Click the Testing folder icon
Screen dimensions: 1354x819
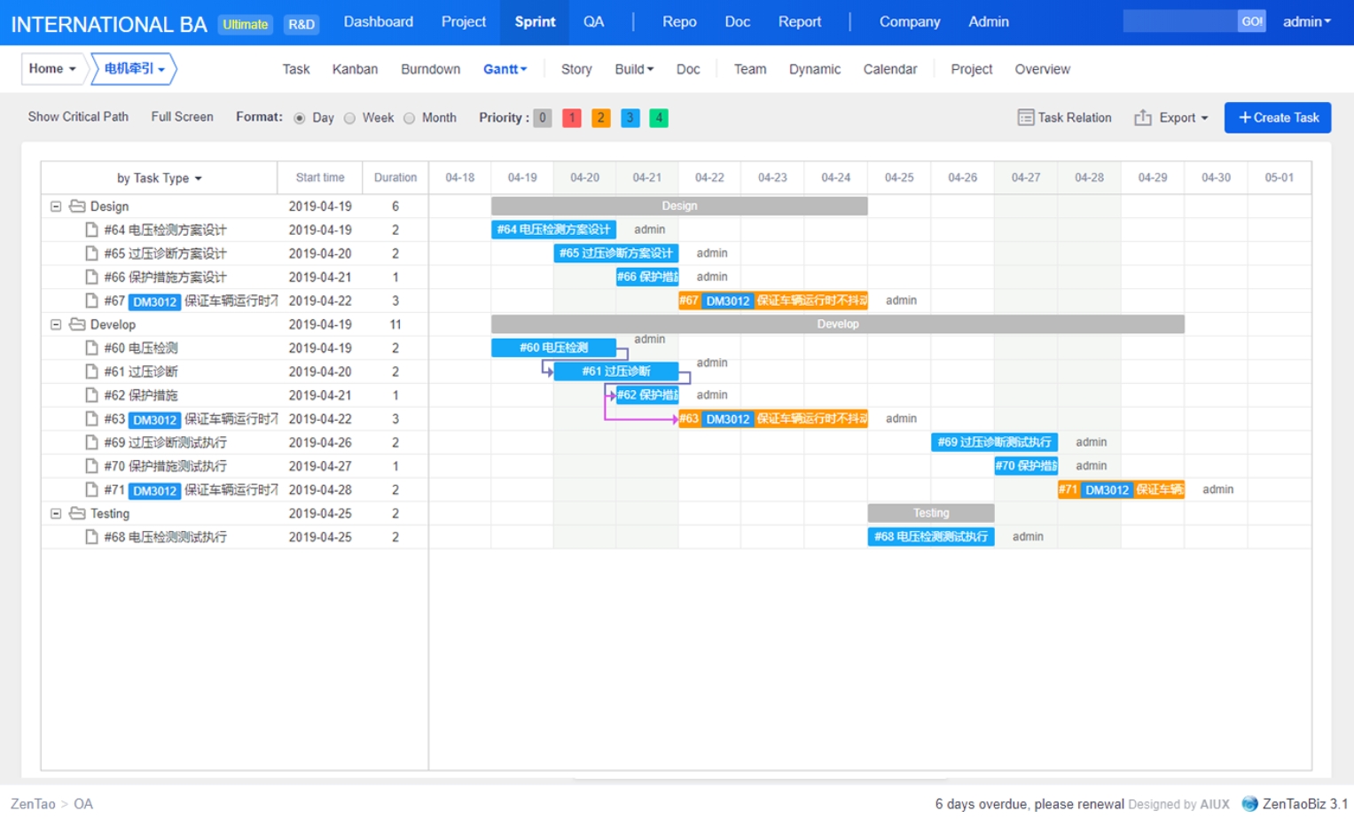coord(77,512)
